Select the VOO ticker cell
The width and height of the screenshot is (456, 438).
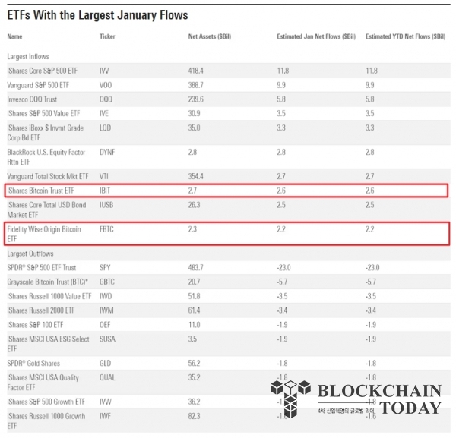tap(106, 85)
